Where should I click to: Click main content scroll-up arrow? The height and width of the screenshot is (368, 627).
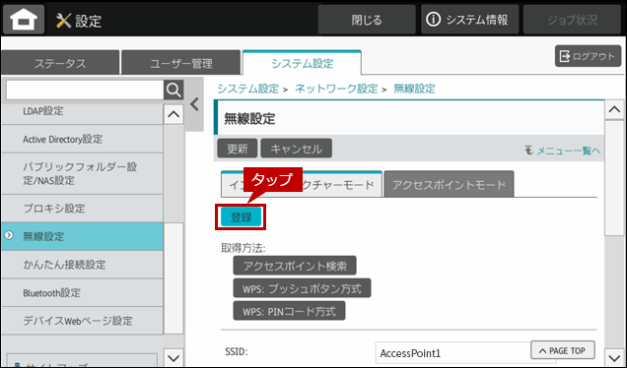(614, 110)
